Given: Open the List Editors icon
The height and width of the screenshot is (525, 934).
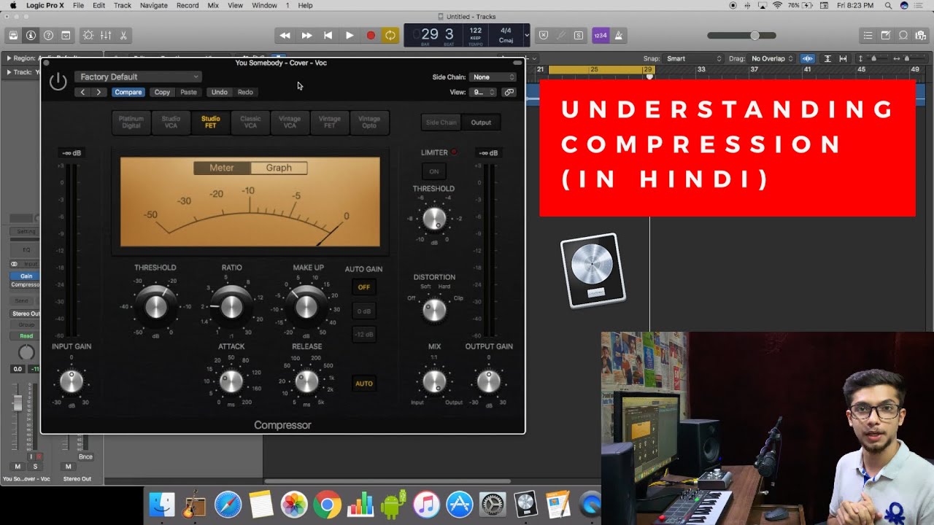Looking at the screenshot, I should tap(868, 35).
